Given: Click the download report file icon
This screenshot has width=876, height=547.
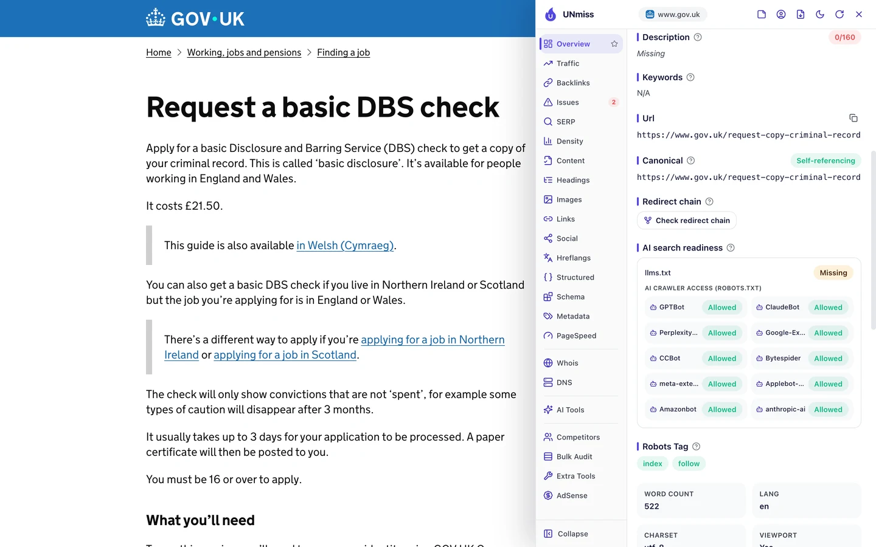Looking at the screenshot, I should coord(801,15).
